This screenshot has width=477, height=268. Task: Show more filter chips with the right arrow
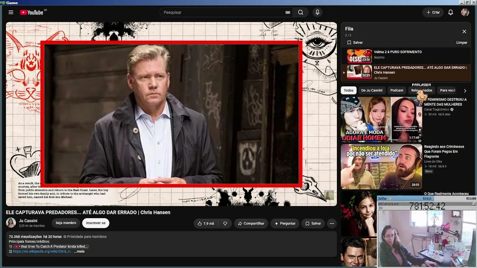[x=465, y=90]
